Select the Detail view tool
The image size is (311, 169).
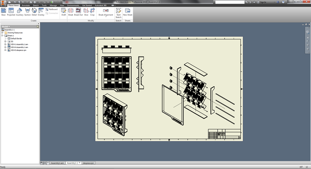34,12
